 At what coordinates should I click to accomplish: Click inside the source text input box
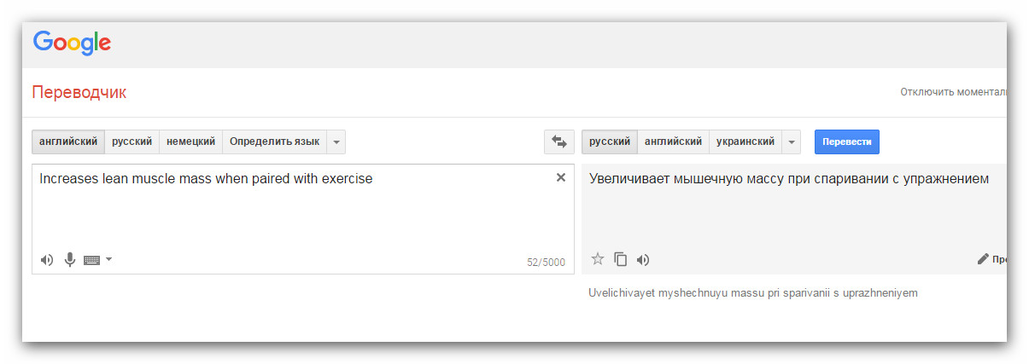[290, 213]
